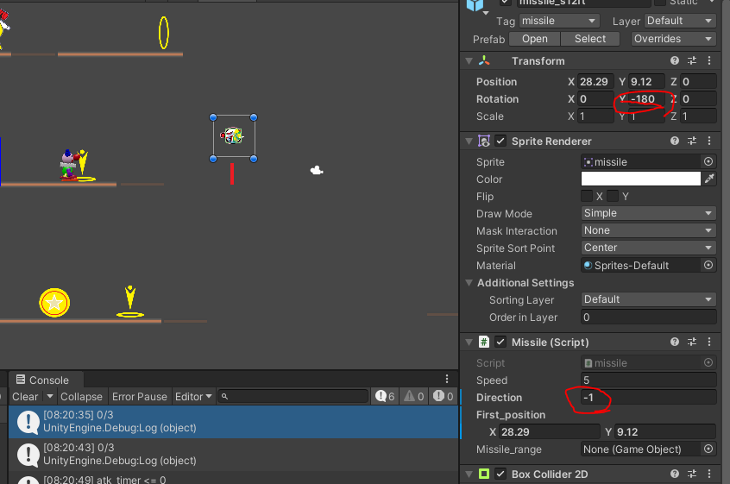Click Rotation Y value field
The image size is (730, 484).
(x=646, y=98)
